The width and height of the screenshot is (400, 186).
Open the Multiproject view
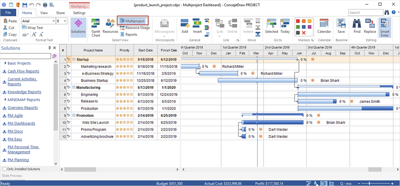point(132,20)
